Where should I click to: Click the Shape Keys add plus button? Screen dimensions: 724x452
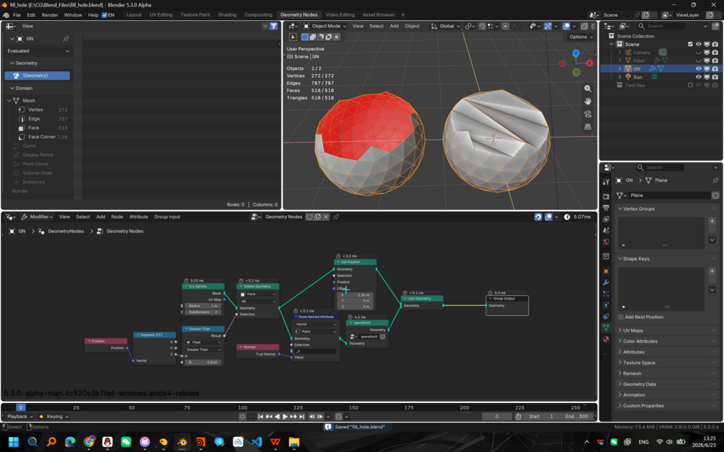pos(712,271)
